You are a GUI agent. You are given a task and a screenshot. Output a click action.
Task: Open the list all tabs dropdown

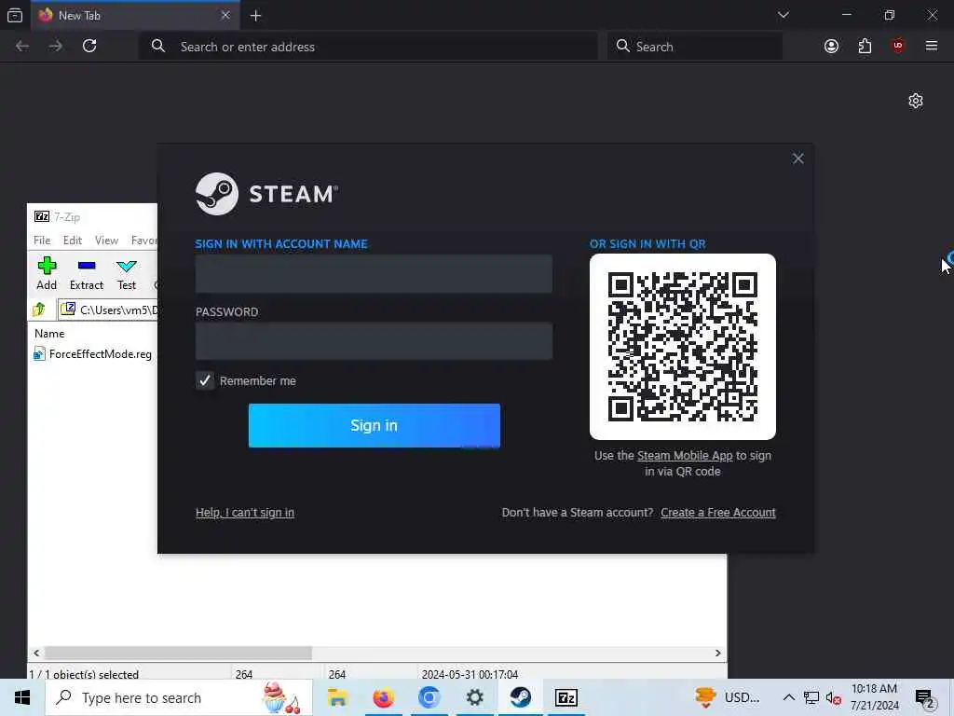(x=783, y=15)
